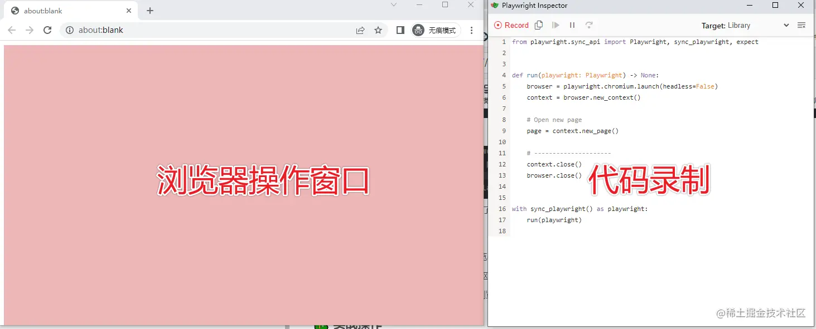
Task: Click the Resume playback icon in Playwright Inspector
Action: [556, 24]
